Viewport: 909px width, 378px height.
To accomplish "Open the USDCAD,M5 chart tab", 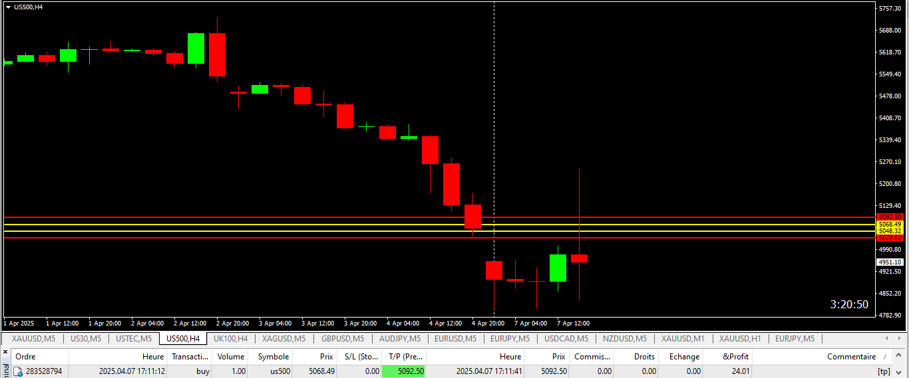I will pos(566,339).
